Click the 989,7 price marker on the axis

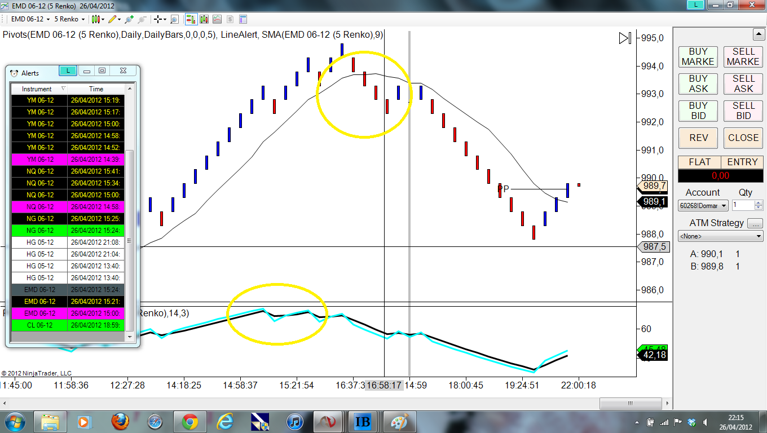pos(653,185)
